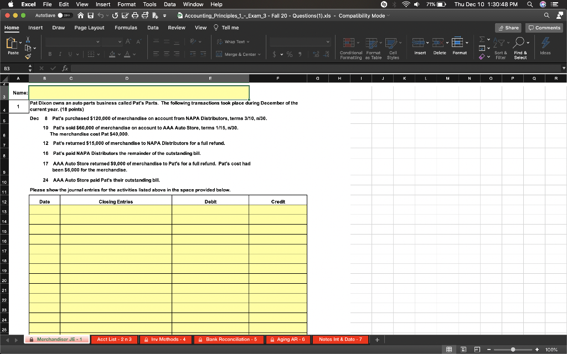
Task: Click the Share button
Action: (x=507, y=27)
